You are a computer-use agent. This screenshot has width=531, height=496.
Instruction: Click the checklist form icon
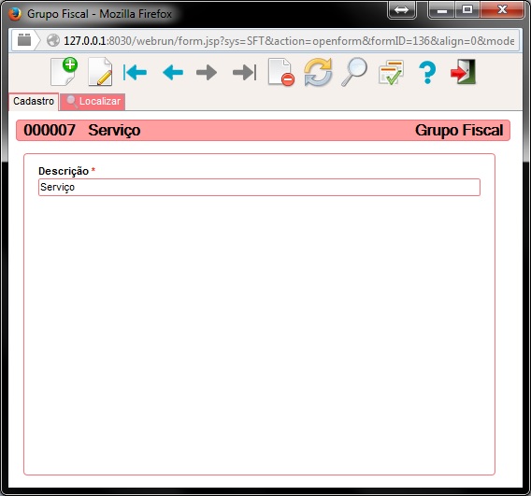(391, 72)
